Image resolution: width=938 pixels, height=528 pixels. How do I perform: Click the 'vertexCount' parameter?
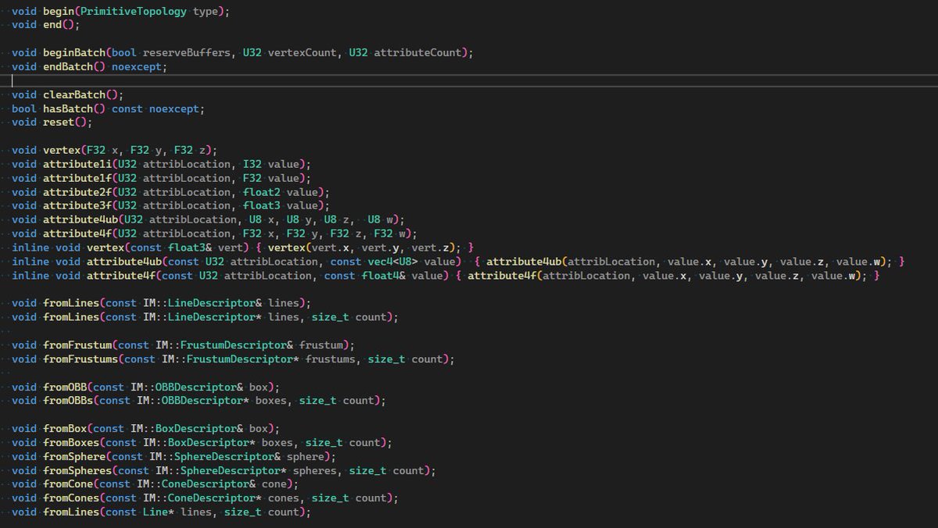point(302,53)
